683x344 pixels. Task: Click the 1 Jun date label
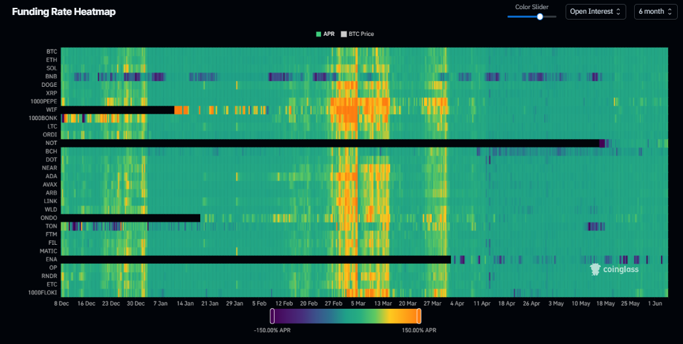pos(655,304)
